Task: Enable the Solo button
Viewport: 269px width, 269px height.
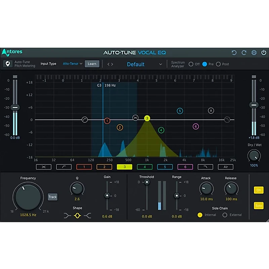Action: tap(259, 206)
